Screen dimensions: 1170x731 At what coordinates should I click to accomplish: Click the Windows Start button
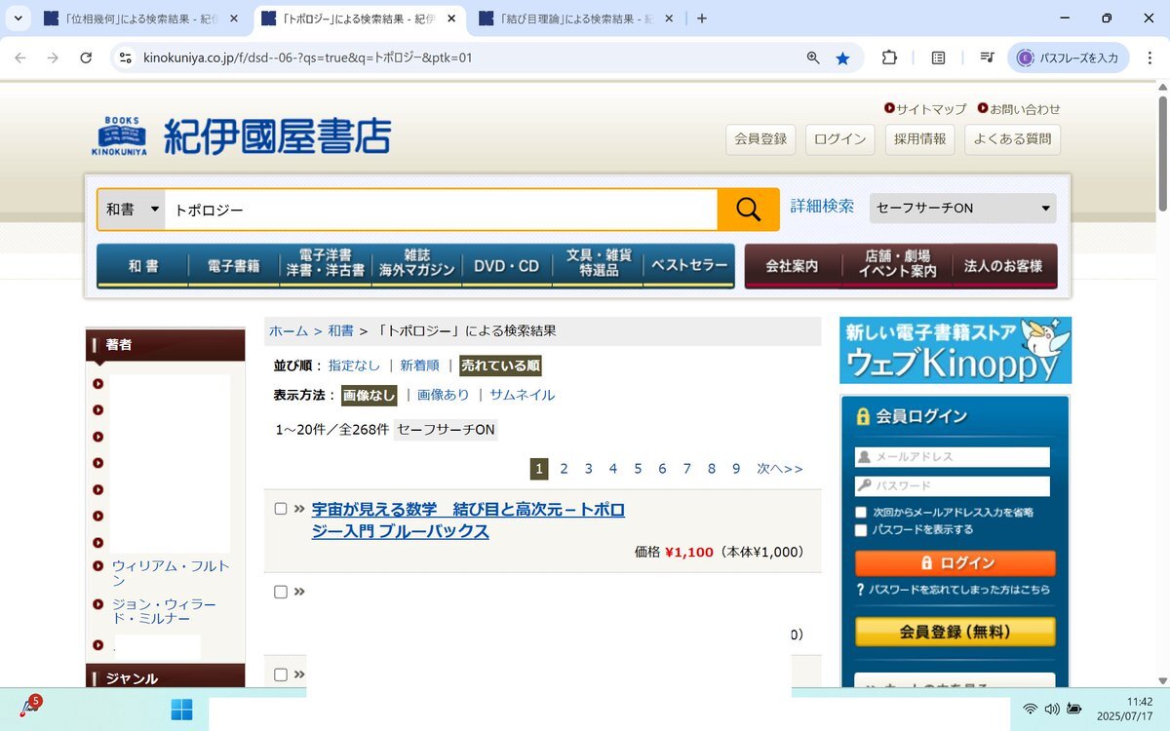point(181,710)
